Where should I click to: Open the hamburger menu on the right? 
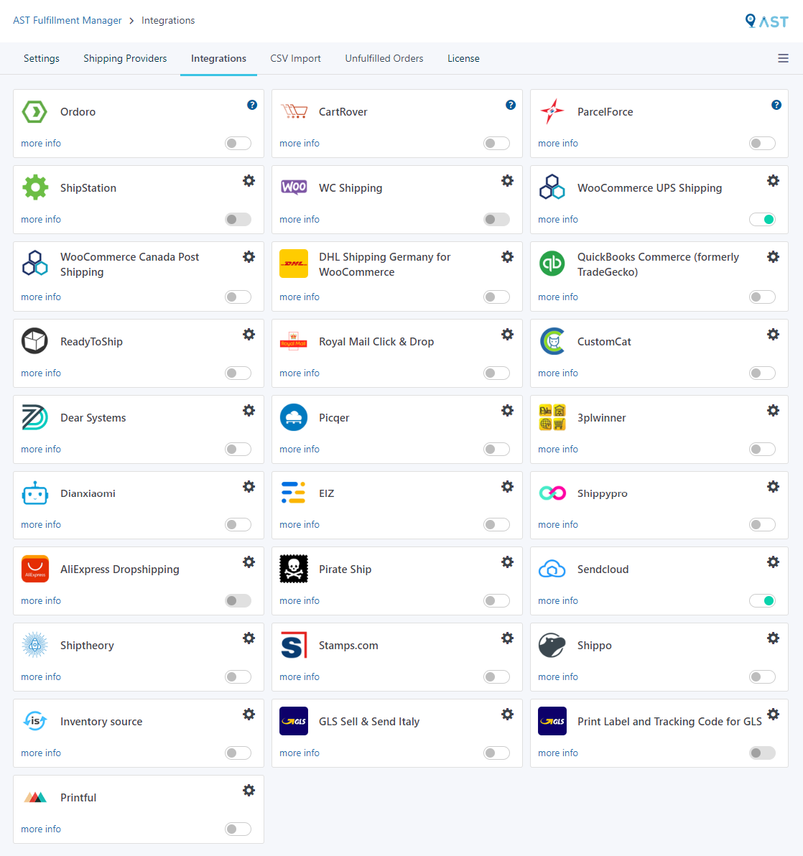pyautogui.click(x=783, y=58)
